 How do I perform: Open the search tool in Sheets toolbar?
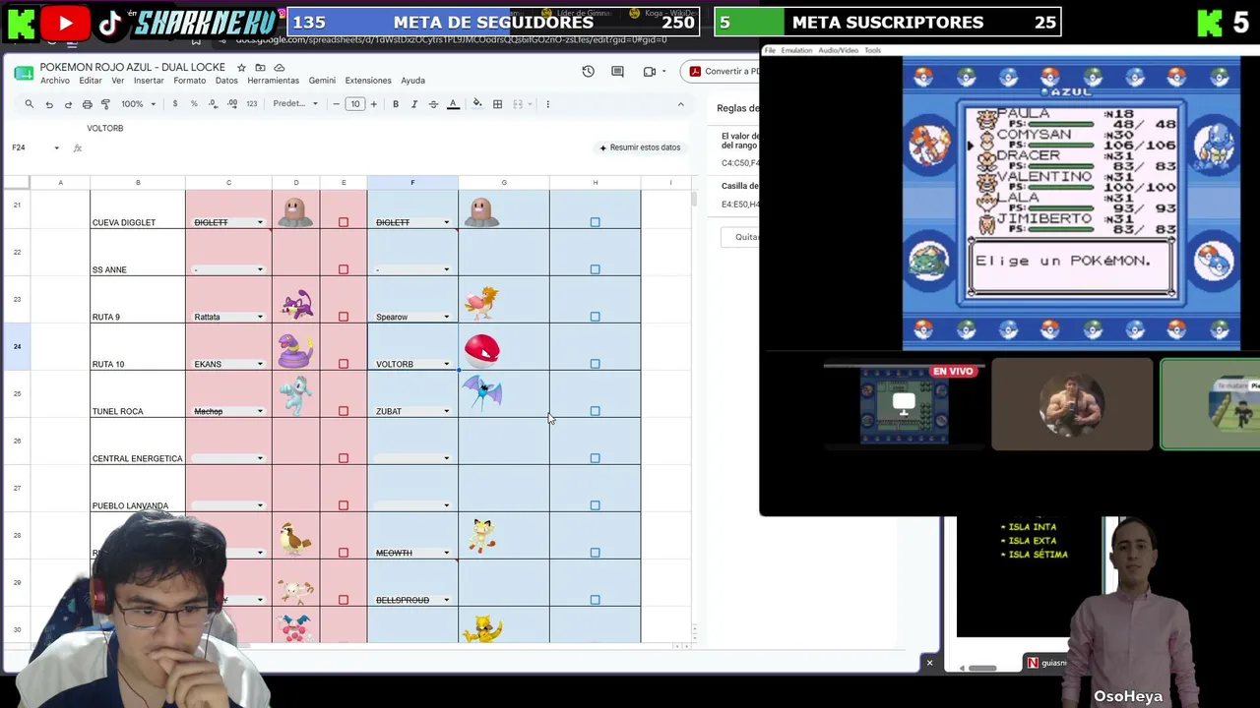[x=30, y=104]
